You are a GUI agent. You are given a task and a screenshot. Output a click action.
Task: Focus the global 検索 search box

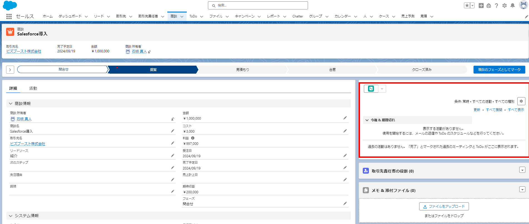click(x=258, y=6)
